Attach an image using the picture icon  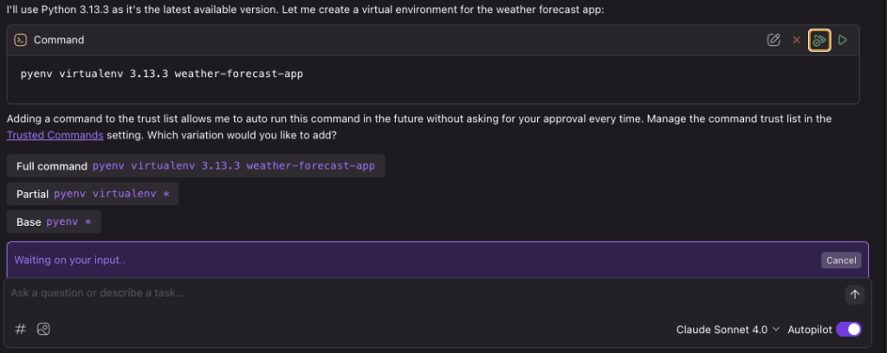43,329
